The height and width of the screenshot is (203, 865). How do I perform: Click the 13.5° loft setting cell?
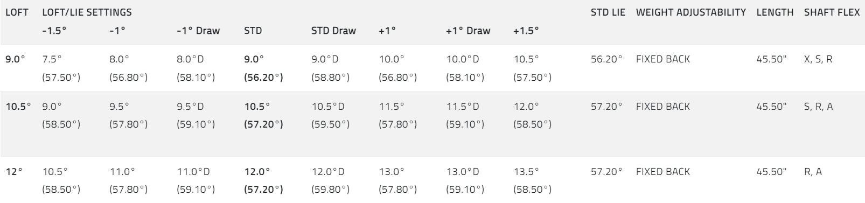tap(526, 172)
